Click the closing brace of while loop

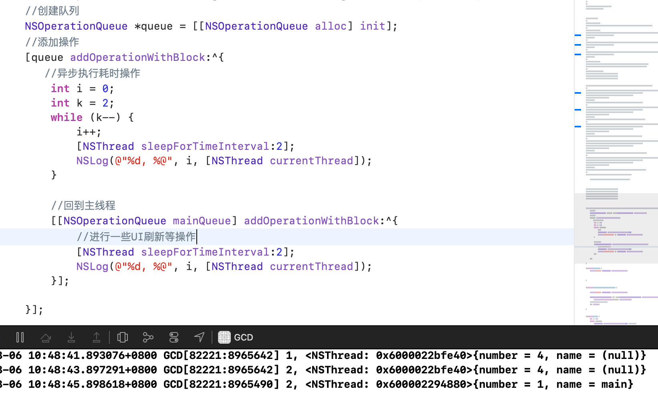pyautogui.click(x=54, y=175)
